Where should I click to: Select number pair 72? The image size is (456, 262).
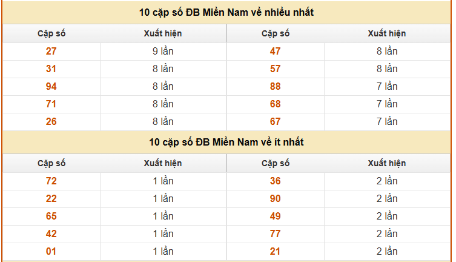(51, 181)
